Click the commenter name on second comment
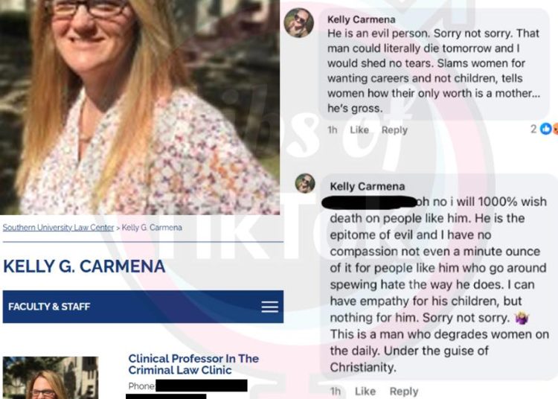The image size is (558, 399). [x=368, y=186]
